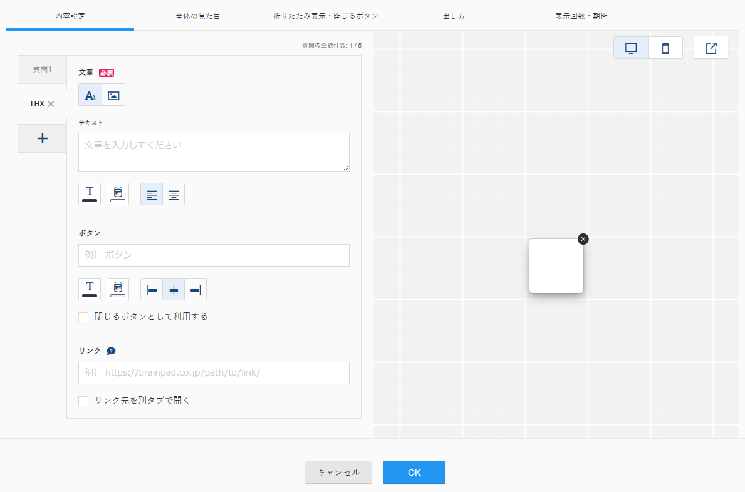The image size is (745, 492).
Task: Open text color picker below テキスト field
Action: [90, 194]
